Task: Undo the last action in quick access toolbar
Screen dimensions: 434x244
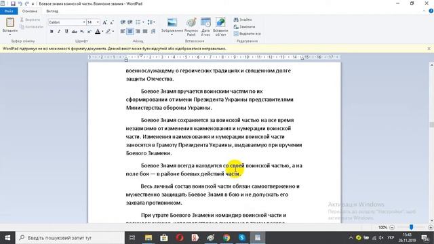Action: click(x=20, y=4)
